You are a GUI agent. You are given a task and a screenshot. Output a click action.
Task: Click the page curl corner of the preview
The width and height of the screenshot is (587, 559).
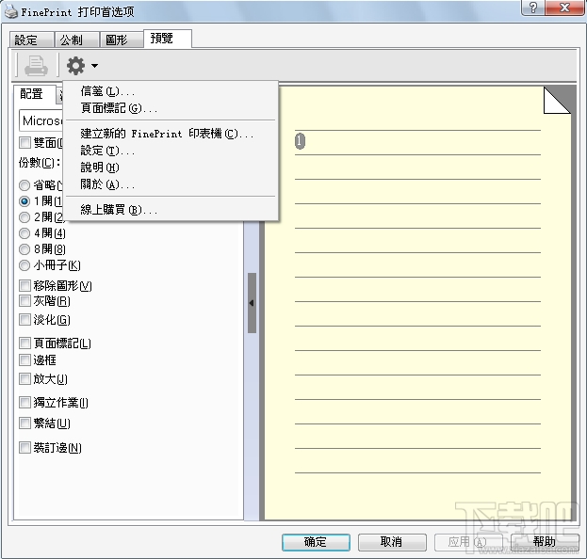tap(557, 100)
